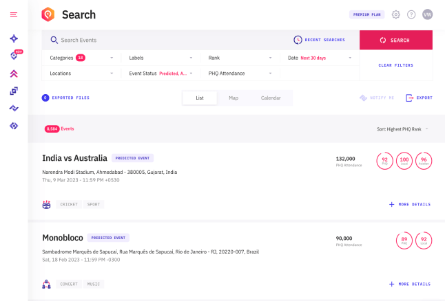Switch to the Calendar view tab

(x=271, y=98)
